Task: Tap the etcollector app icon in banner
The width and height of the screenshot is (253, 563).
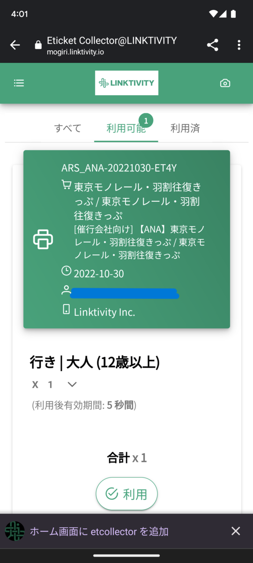Action: click(15, 531)
